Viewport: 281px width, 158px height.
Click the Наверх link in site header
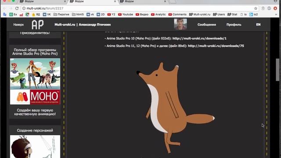click(18, 25)
